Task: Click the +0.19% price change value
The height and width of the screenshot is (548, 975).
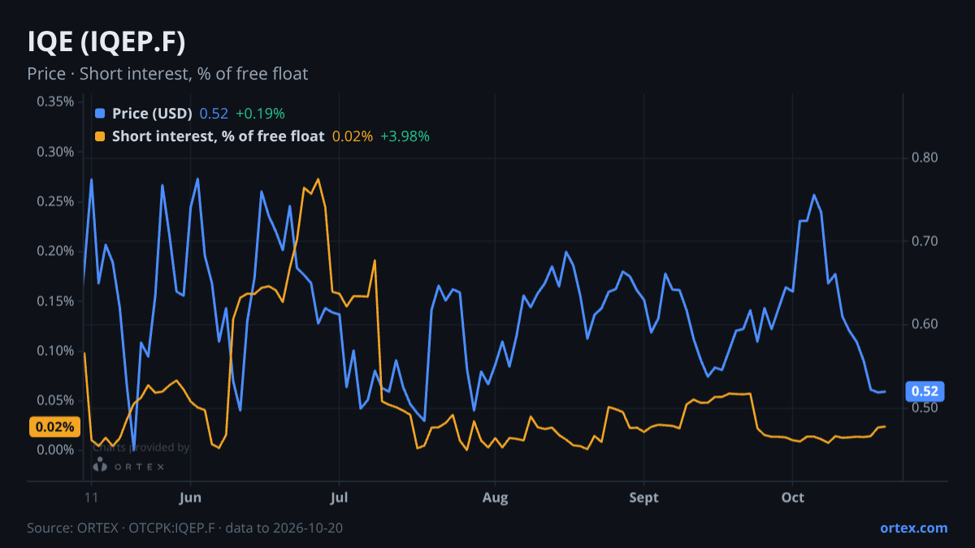Action: click(260, 114)
